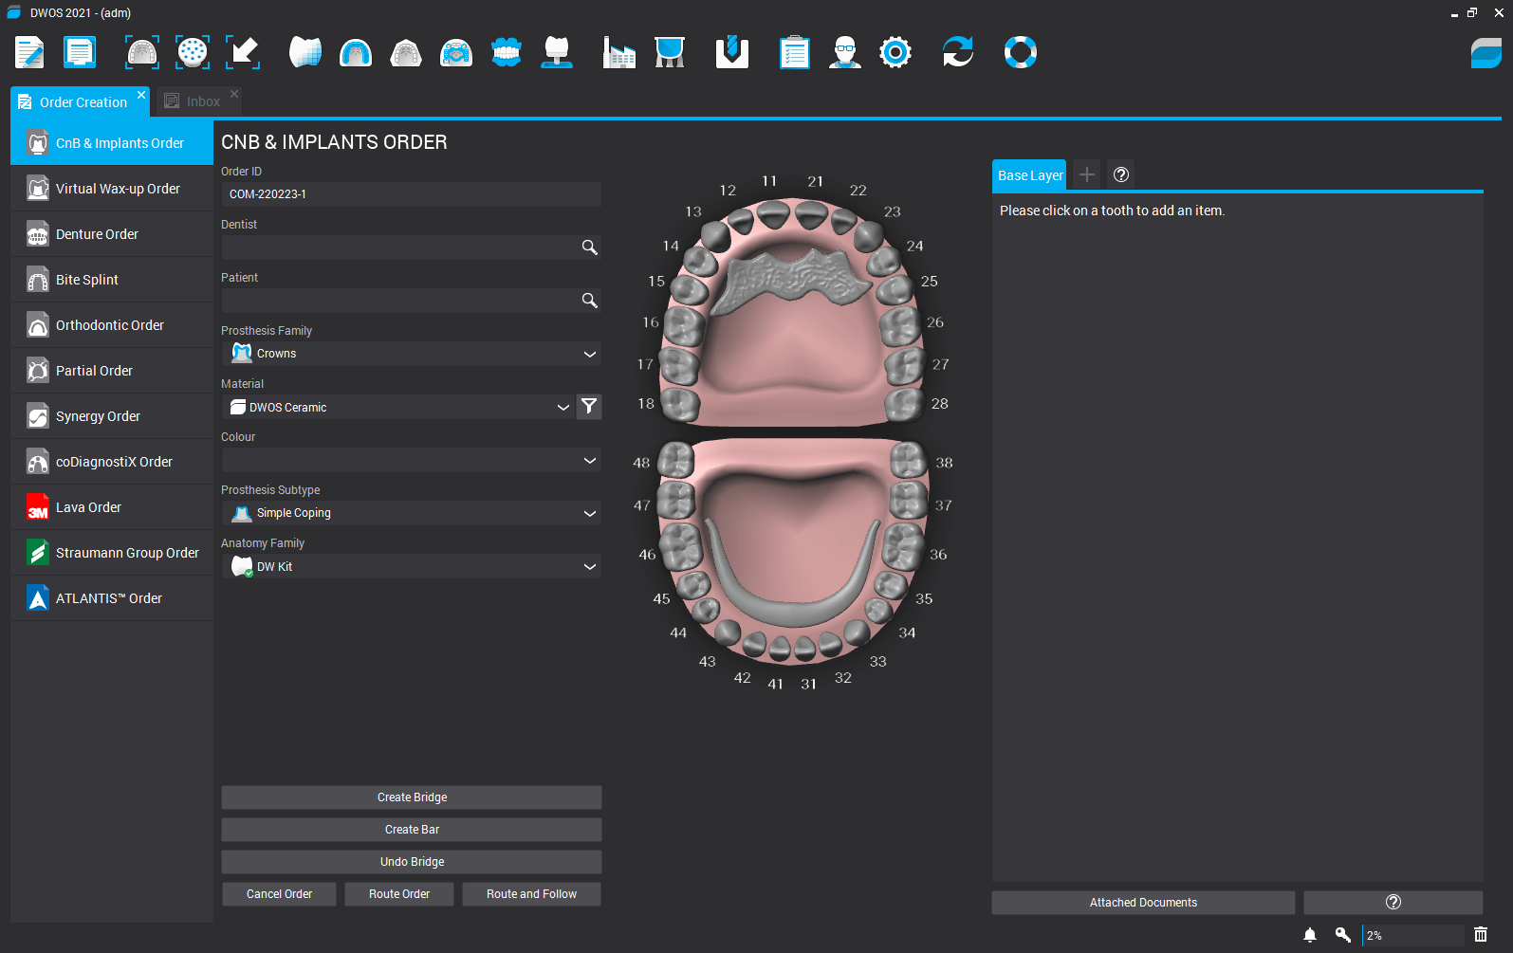Open the order list document icon
This screenshot has height=953, width=1513.
point(80,52)
